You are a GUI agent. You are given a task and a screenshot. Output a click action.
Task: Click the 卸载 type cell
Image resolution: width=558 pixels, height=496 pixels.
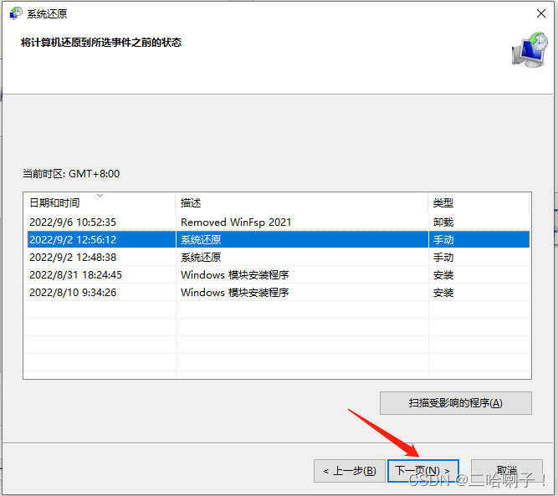coord(443,222)
